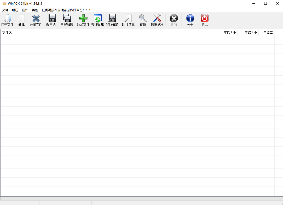The width and height of the screenshot is (283, 205).
Task: Click the 打开文件 (Open File) toolbar icon
Action: [7, 19]
